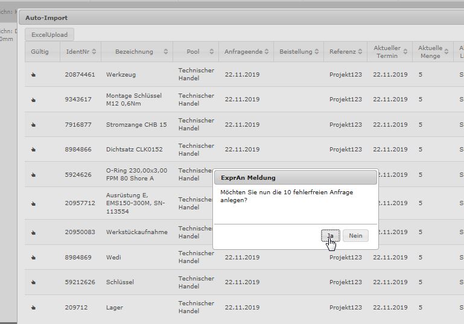Screen dimensions: 464x324
Task: Sort by Referenz column header
Action: coord(345,52)
